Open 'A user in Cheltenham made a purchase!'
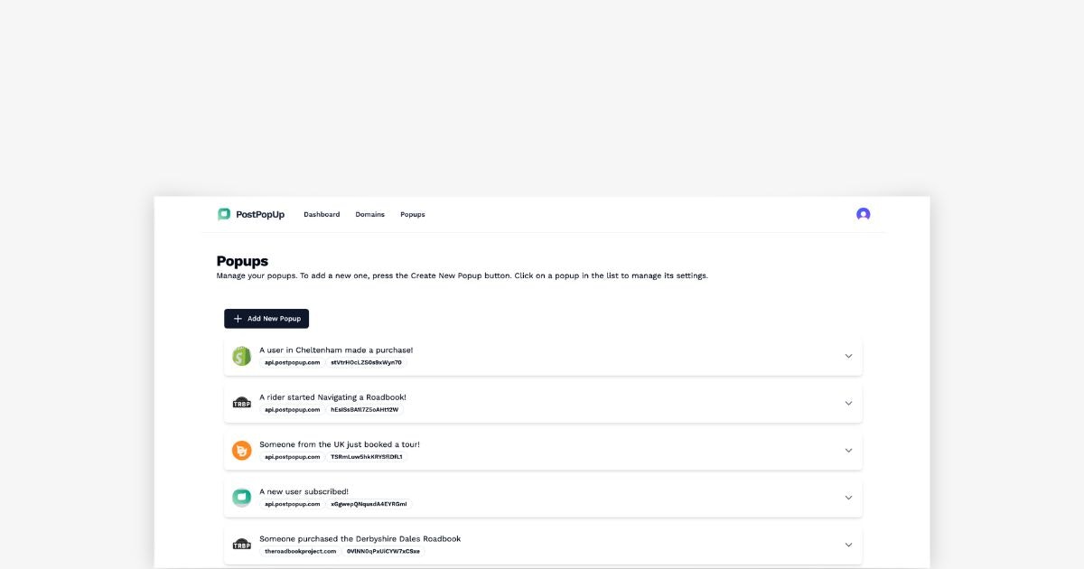The width and height of the screenshot is (1084, 569). click(x=336, y=350)
